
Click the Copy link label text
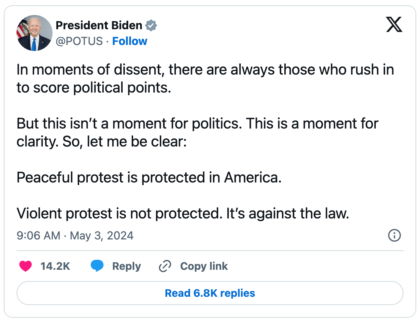coord(204,266)
